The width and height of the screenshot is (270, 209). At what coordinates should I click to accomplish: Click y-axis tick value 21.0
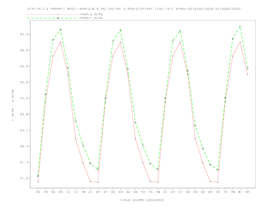(23, 178)
